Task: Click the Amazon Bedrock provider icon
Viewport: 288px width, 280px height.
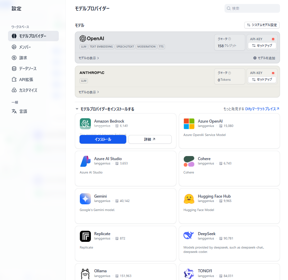Action: click(85, 124)
